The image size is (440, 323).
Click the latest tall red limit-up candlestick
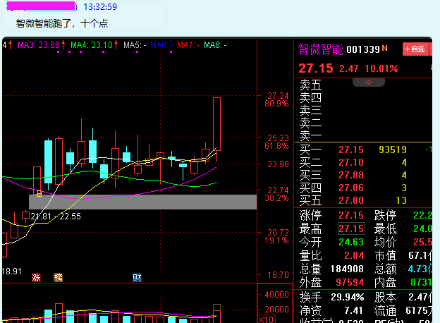[217, 124]
